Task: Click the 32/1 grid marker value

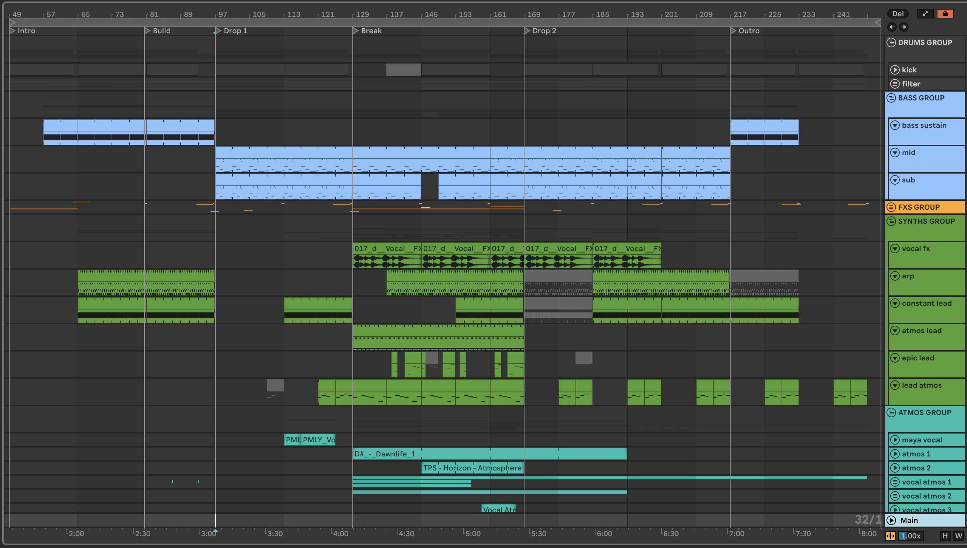Action: (868, 520)
